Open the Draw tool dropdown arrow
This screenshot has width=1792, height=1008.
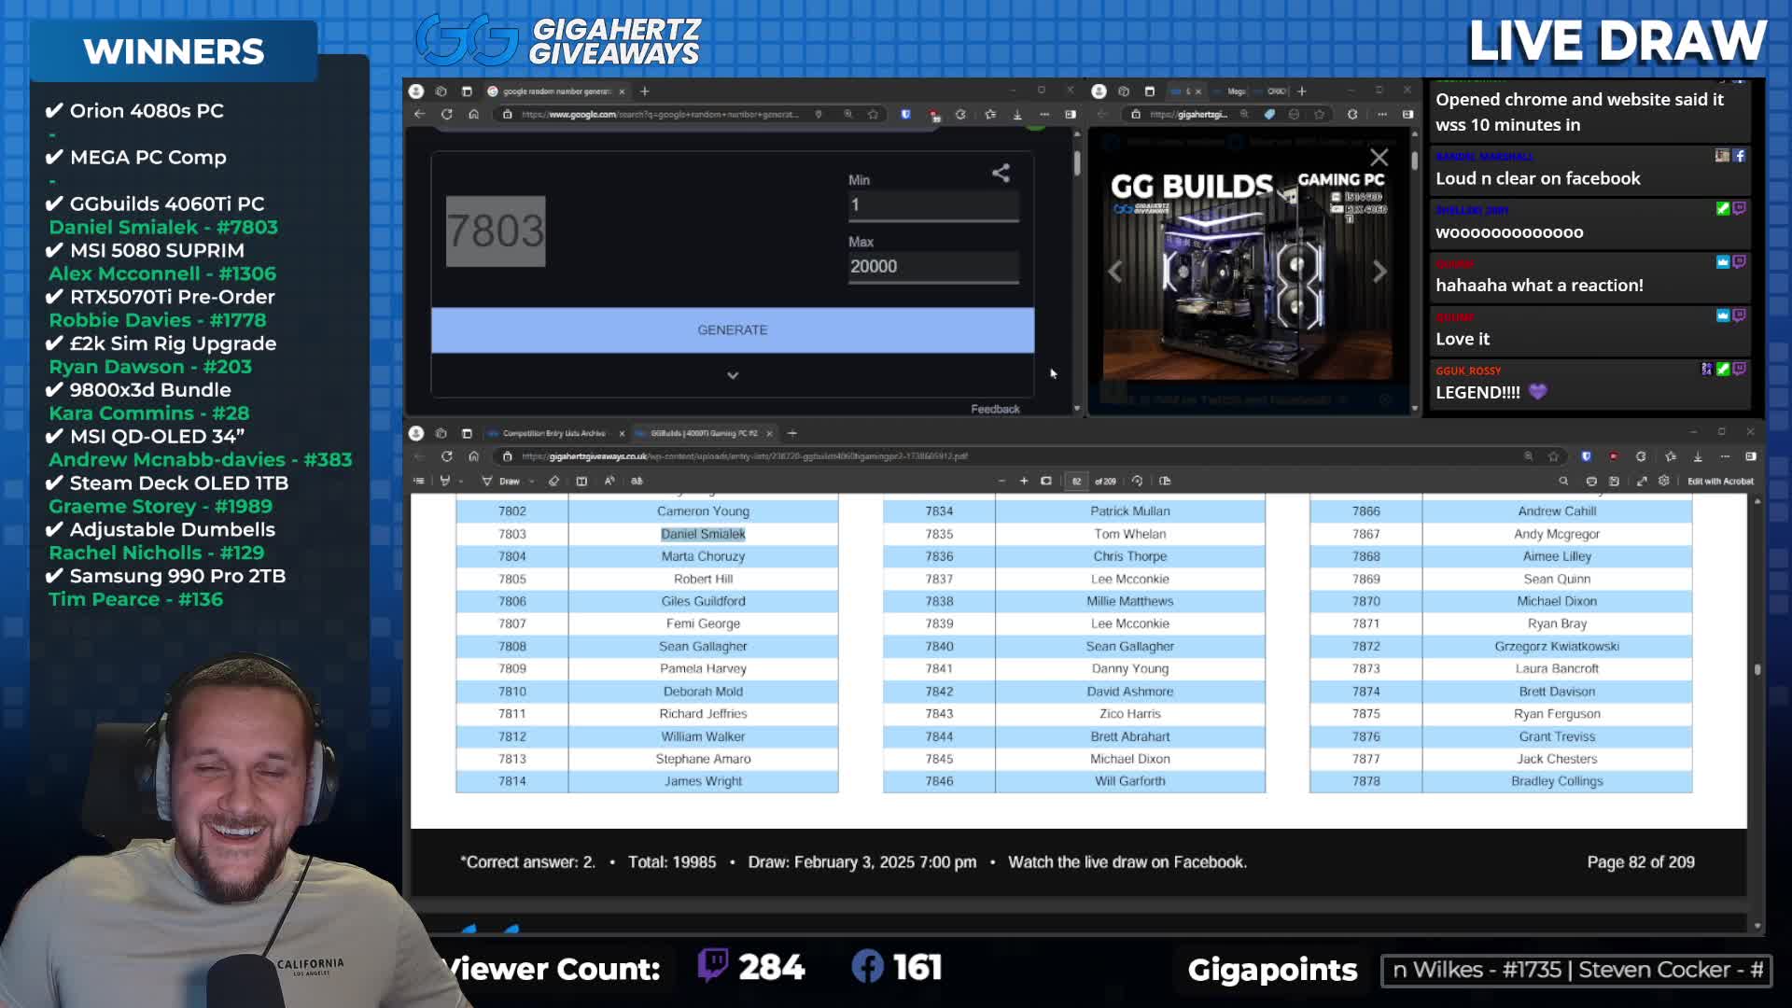(x=531, y=482)
